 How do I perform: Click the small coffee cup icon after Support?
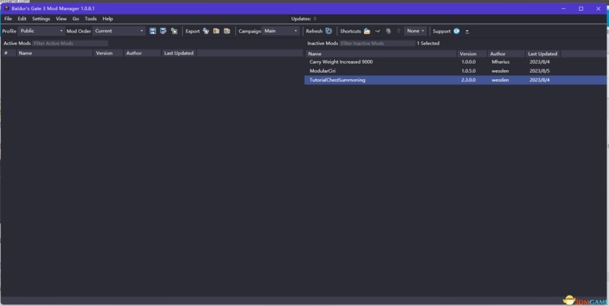tap(467, 32)
